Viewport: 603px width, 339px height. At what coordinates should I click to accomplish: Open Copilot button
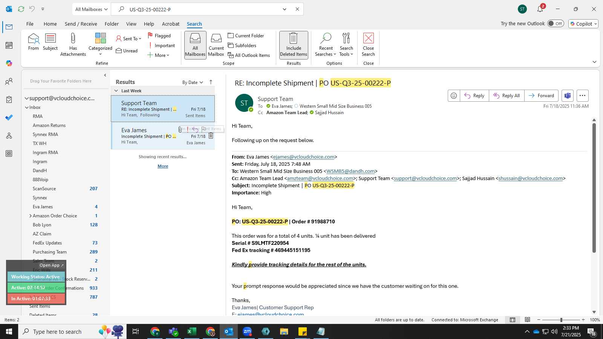(x=583, y=23)
